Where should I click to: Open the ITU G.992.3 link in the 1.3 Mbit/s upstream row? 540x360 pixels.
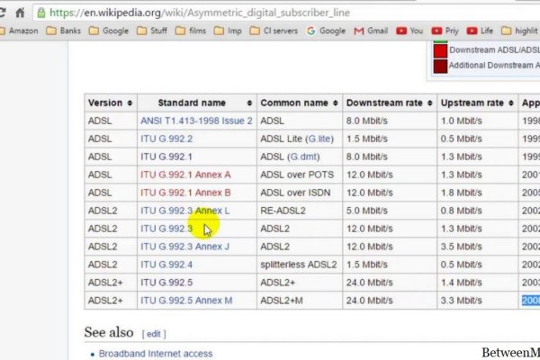[x=166, y=229]
